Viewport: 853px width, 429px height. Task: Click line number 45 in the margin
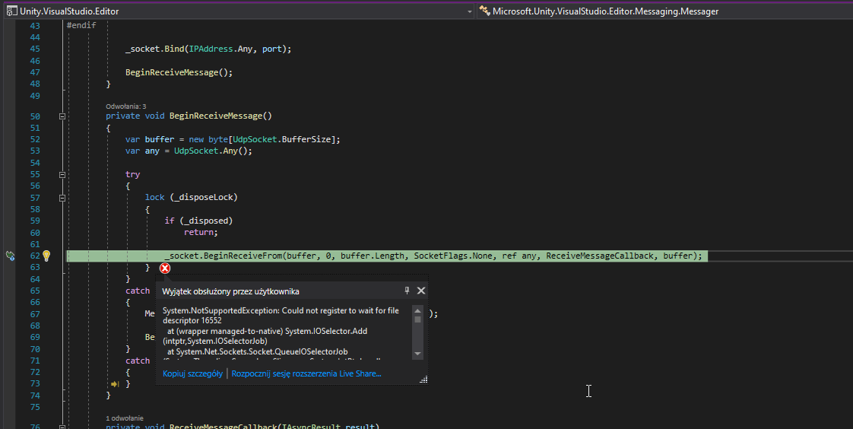point(35,49)
